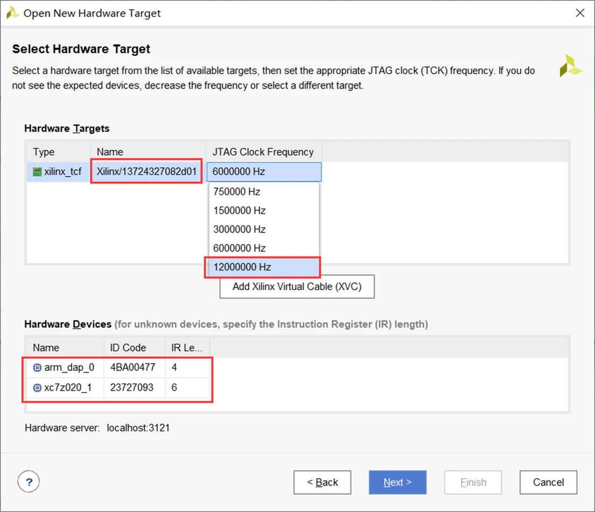This screenshot has width=595, height=512.
Task: Open the JTAG clock frequency combo box
Action: (x=264, y=172)
